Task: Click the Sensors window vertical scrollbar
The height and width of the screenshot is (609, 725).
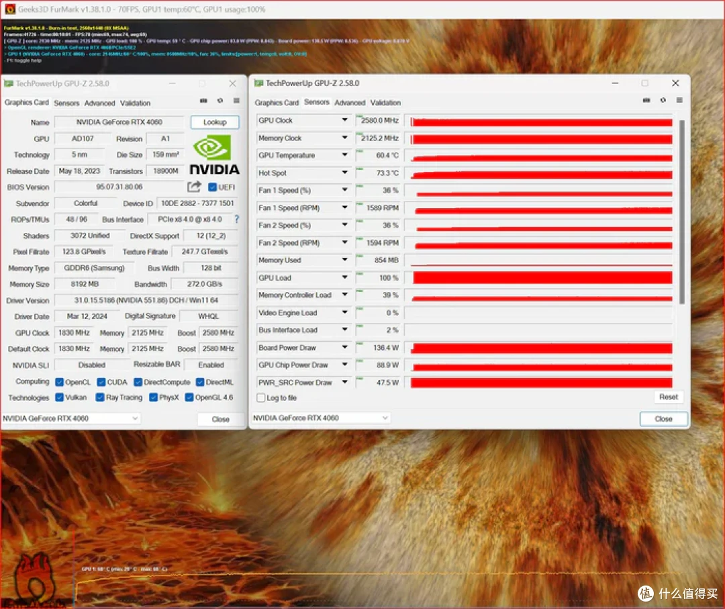Action: [x=682, y=212]
